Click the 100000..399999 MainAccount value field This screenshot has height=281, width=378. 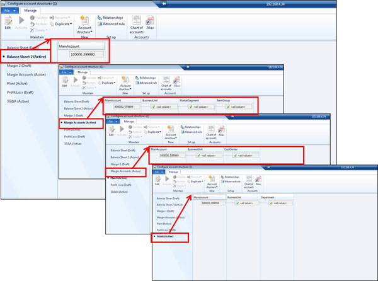81,56
